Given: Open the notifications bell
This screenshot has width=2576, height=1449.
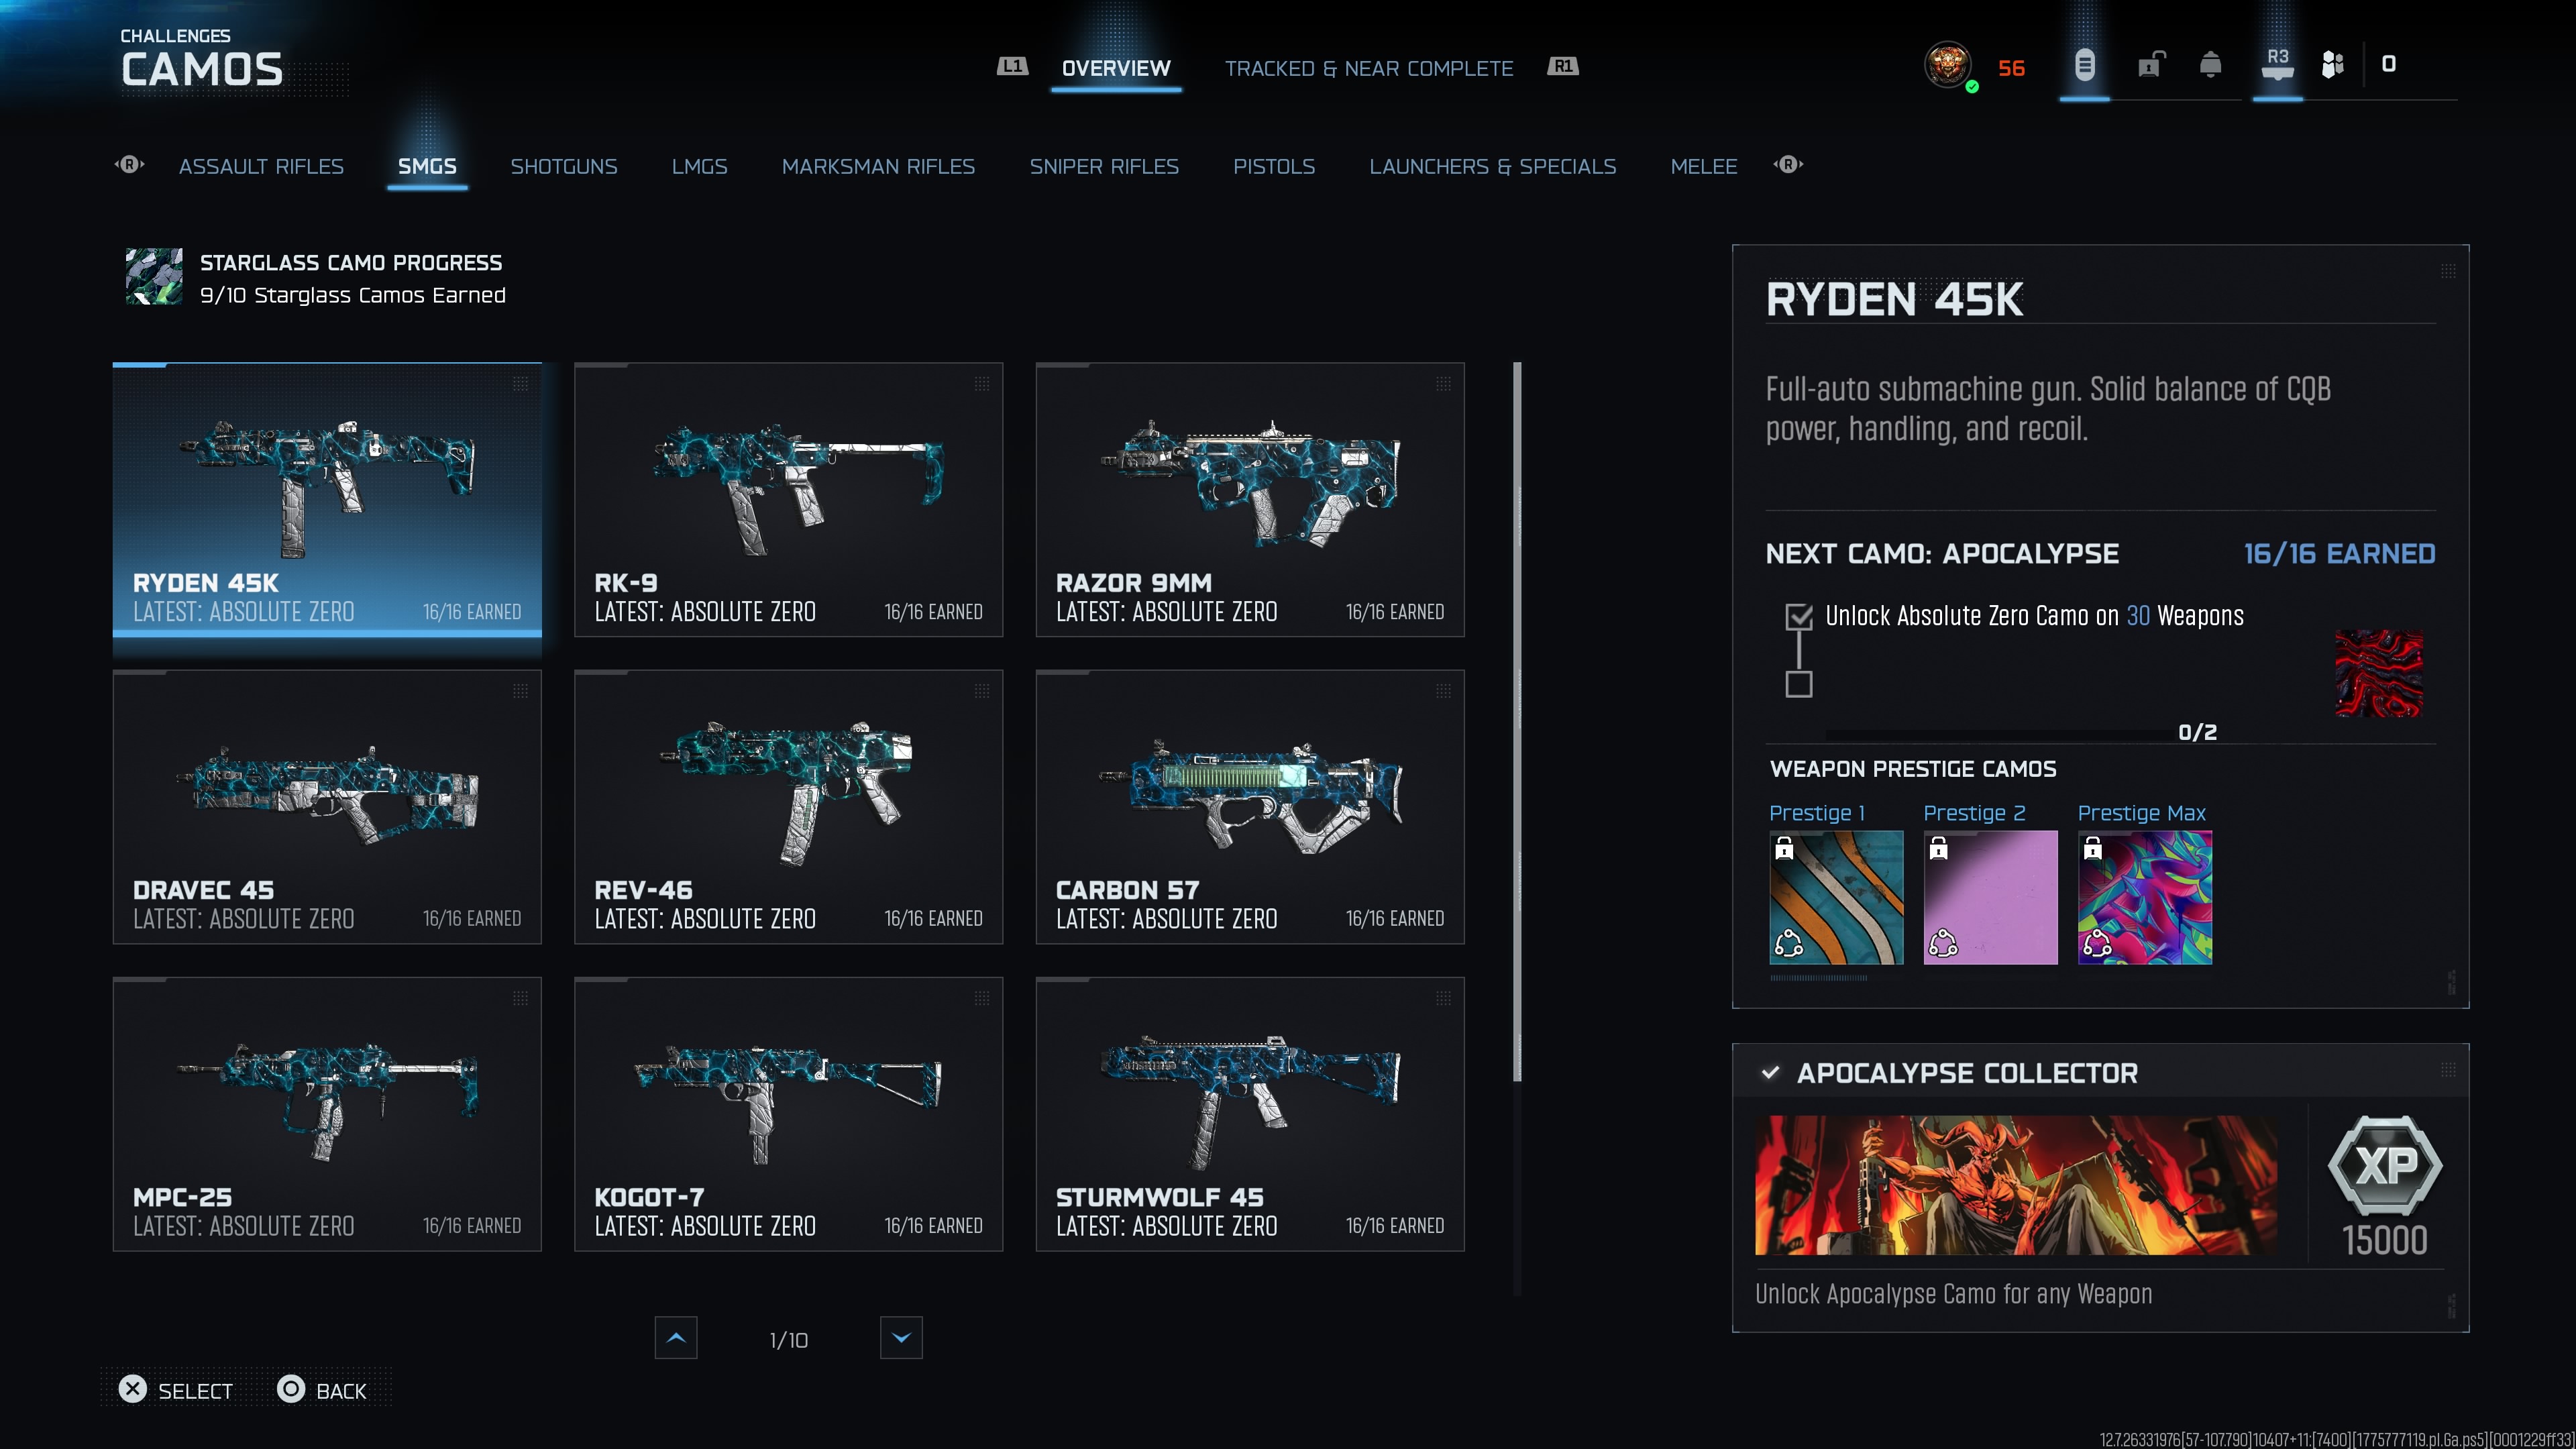Looking at the screenshot, I should coord(2211,65).
